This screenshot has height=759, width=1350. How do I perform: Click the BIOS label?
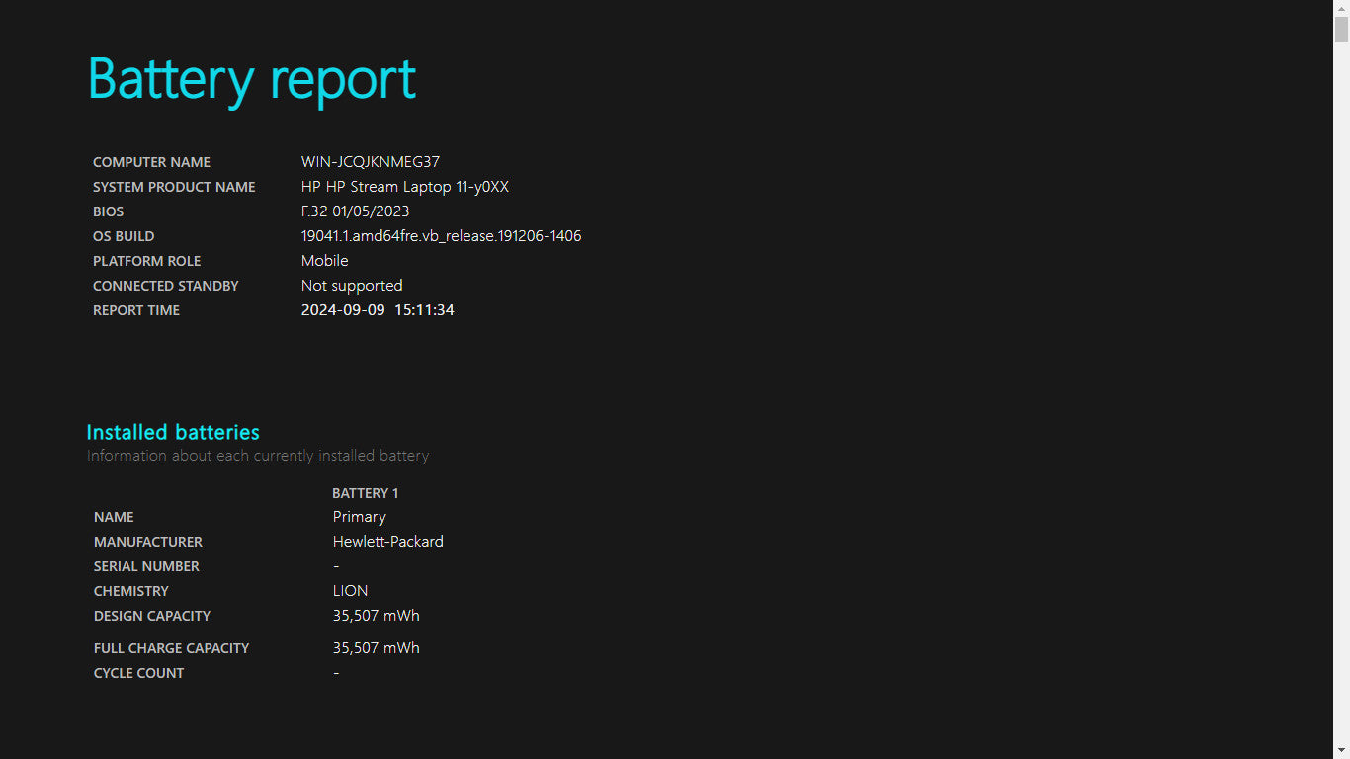pos(109,211)
